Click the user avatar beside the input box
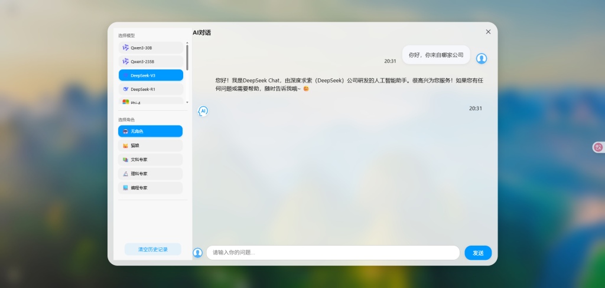This screenshot has width=605, height=288. (197, 253)
